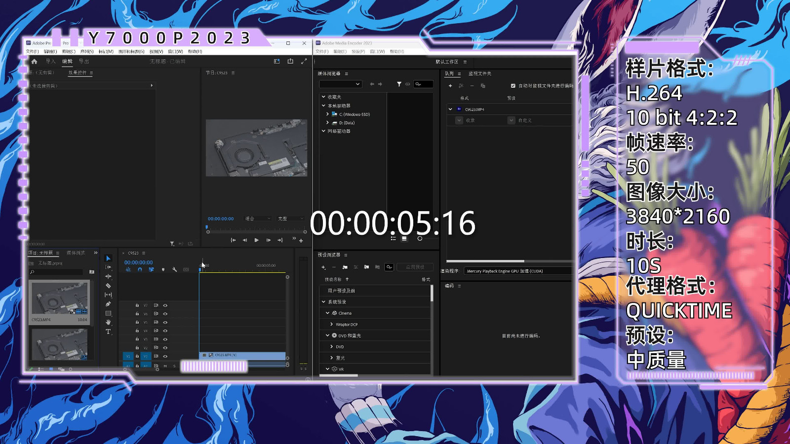Viewport: 790px width, 444px height.
Task: Collapse C9523.MP4 queue item
Action: click(x=450, y=109)
